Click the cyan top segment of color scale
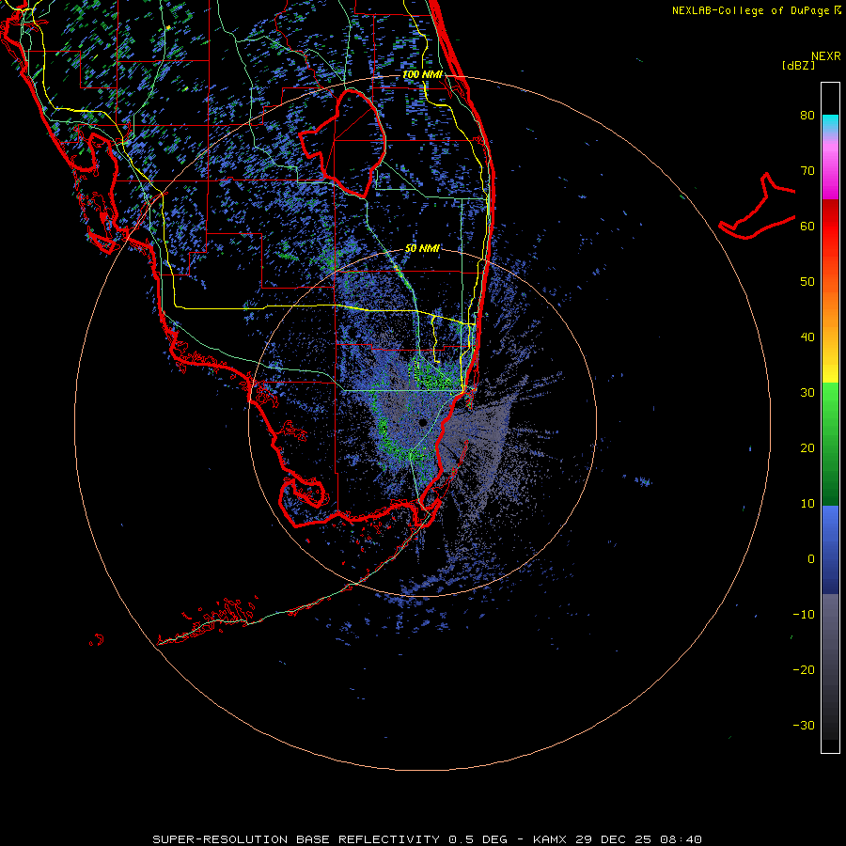Screen dimensions: 846x846 [830, 123]
